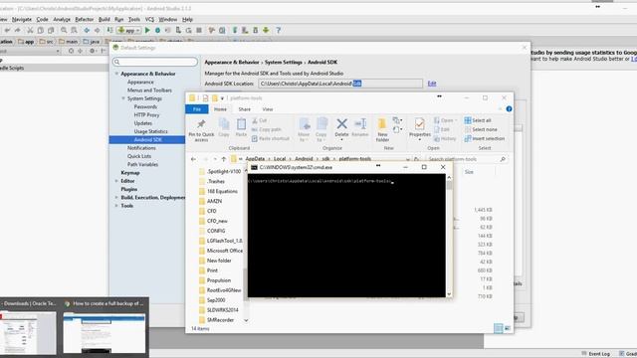
Task: Go up one folder with the Explorer up arrow
Action: (223, 159)
